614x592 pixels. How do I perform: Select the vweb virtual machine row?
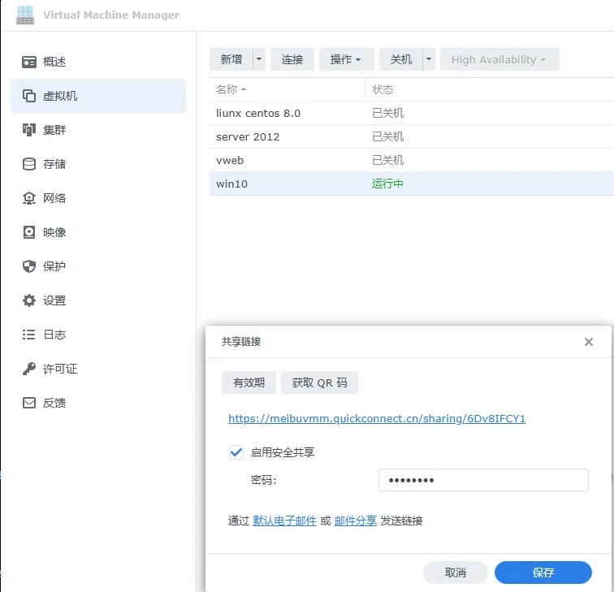pyautogui.click(x=412, y=160)
